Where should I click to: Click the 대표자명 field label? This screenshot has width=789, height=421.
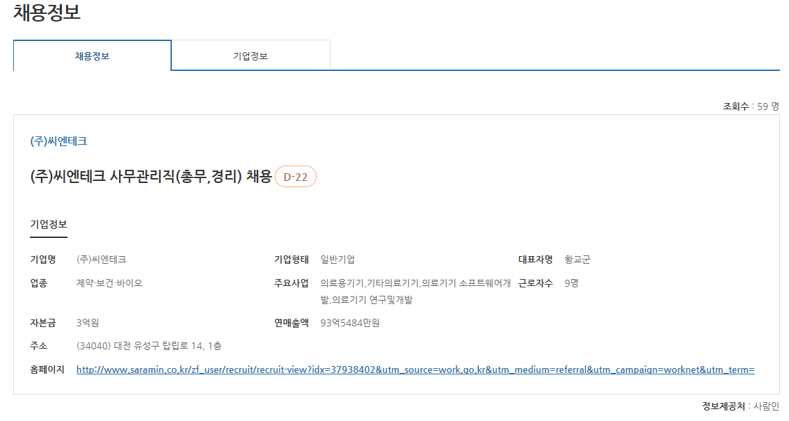tap(536, 260)
